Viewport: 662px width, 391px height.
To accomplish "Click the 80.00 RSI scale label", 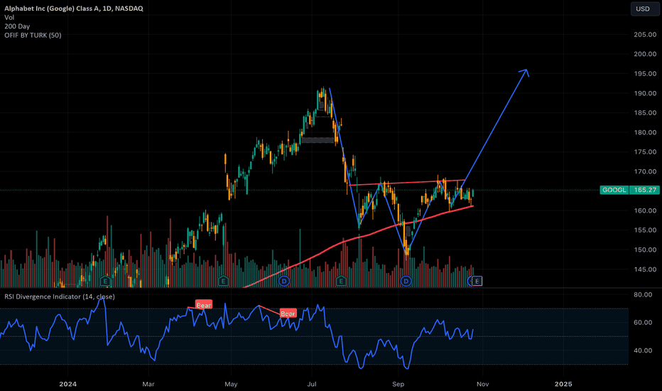I will pos(643,294).
